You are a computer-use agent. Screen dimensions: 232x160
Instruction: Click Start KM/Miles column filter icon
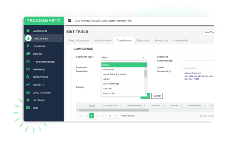204,106
